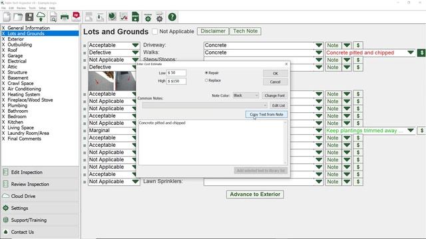Select Exterior in the section list
The height and width of the screenshot is (239, 426).
click(15, 39)
